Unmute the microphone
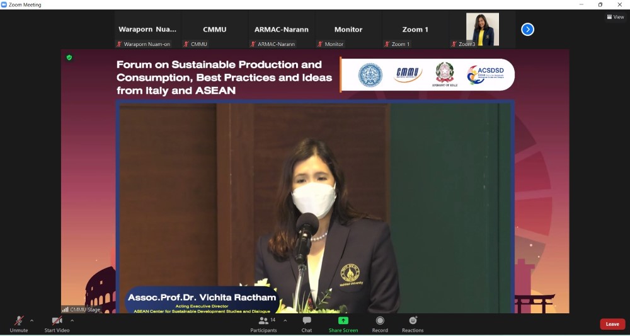This screenshot has height=336, width=630. click(19, 323)
